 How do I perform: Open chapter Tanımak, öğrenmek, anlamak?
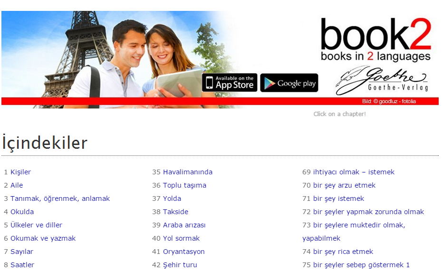pos(60,199)
